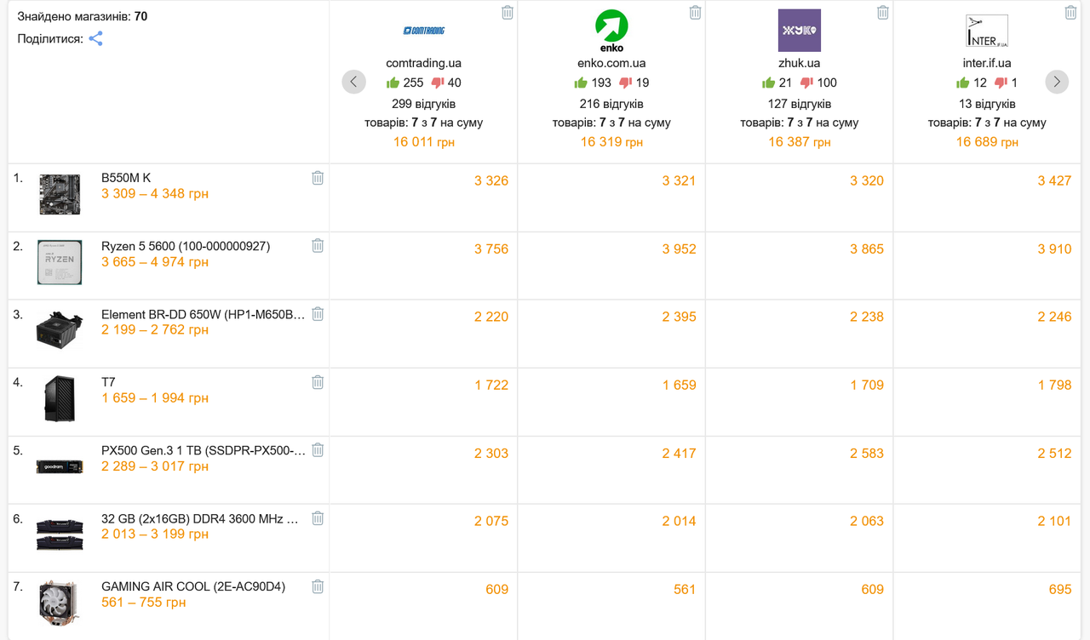1090x640 pixels.
Task: Click the thumbs-up icon for zhuk.ua
Action: pos(768,83)
